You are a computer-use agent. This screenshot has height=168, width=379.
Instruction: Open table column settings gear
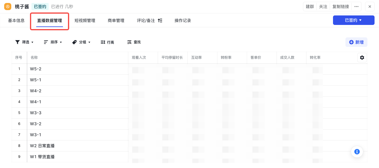[x=362, y=58]
